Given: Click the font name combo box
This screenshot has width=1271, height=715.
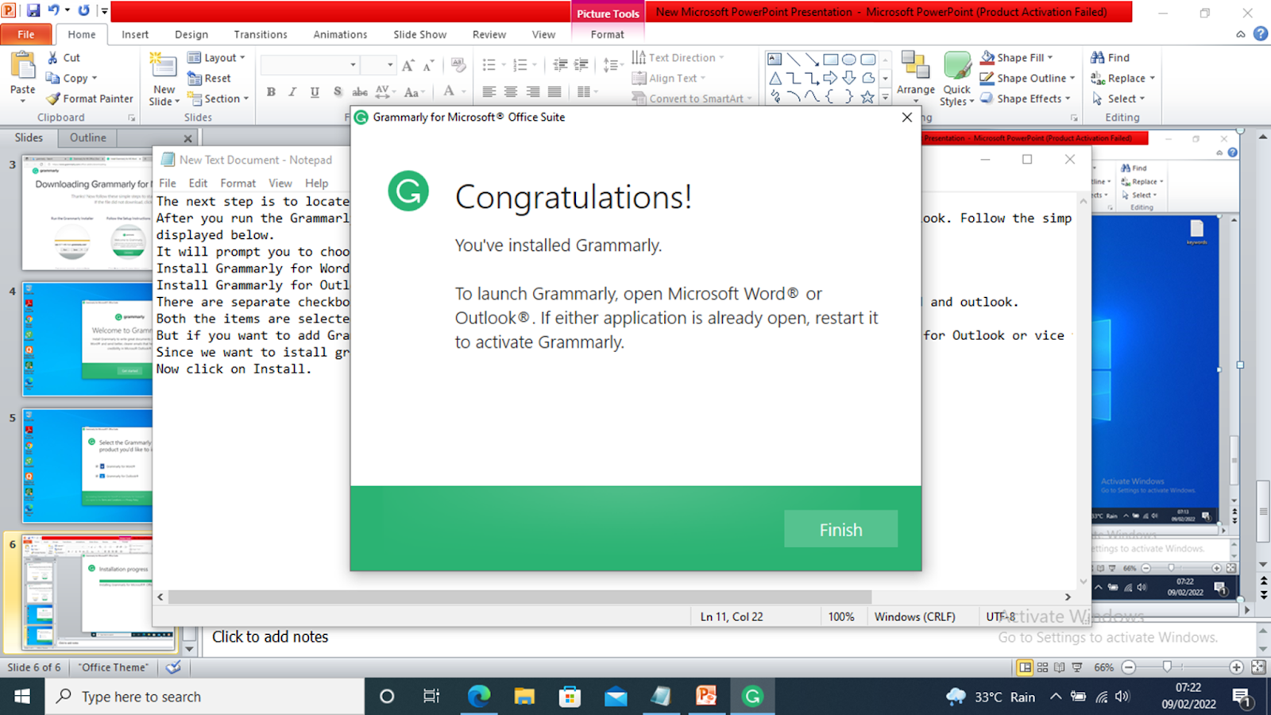Looking at the screenshot, I should 310,64.
